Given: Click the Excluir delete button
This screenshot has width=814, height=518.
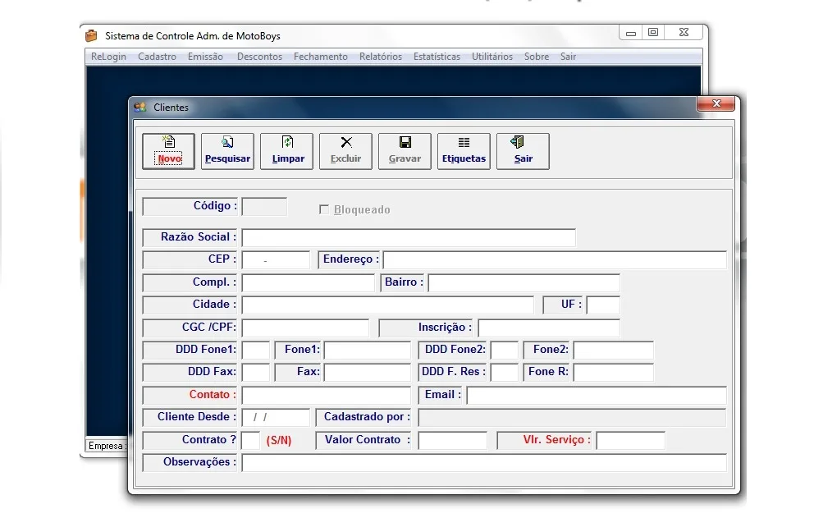Looking at the screenshot, I should coord(345,151).
